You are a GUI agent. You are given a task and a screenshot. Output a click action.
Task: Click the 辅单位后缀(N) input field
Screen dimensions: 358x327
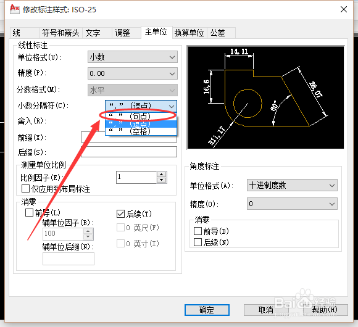(x=69, y=259)
